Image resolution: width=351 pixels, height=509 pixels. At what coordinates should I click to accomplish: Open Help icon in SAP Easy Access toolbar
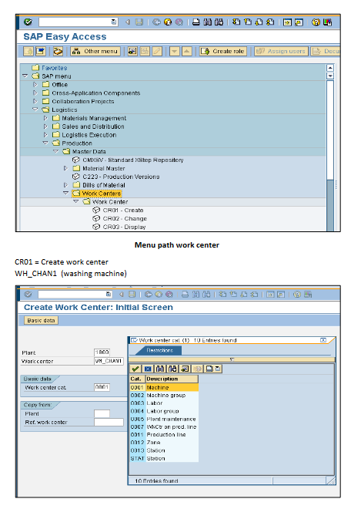316,22
